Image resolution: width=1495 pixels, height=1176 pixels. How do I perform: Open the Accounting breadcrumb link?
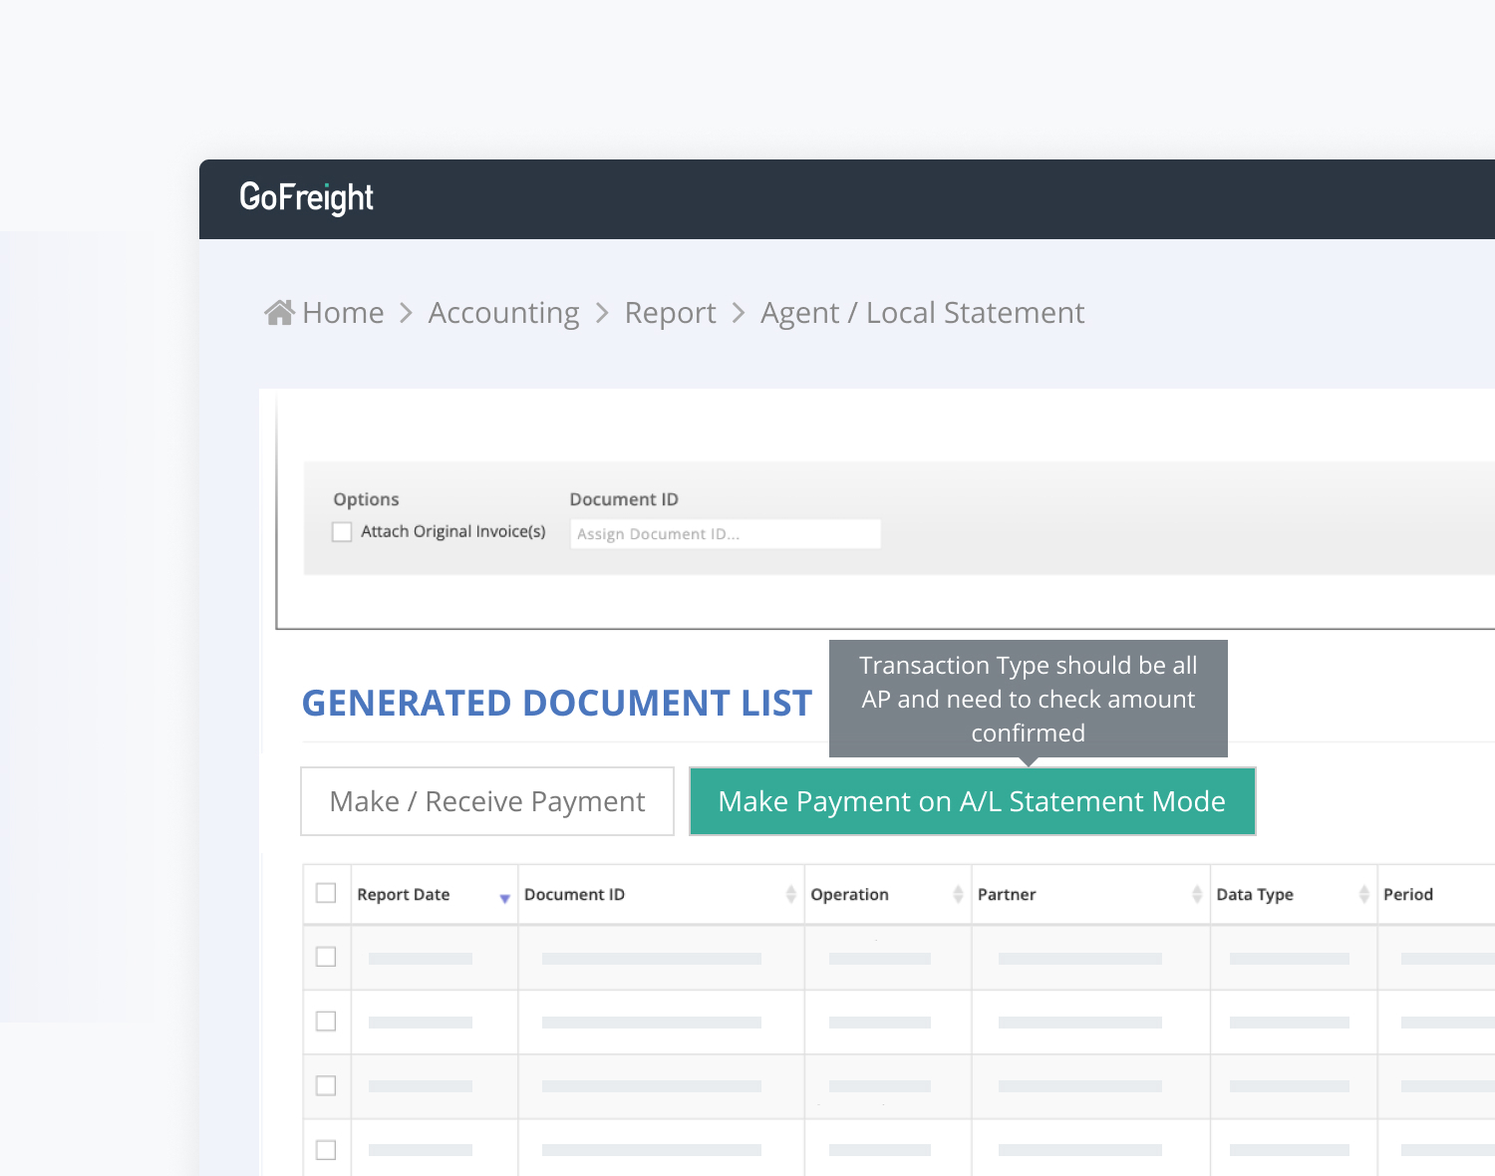pyautogui.click(x=503, y=313)
